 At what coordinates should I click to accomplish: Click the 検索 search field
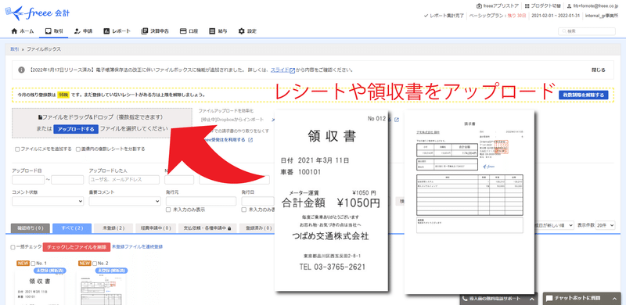586,31
